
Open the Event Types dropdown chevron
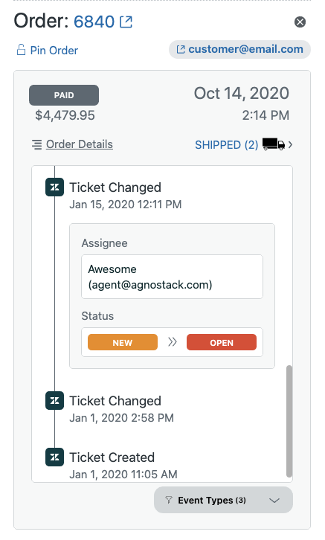(274, 500)
